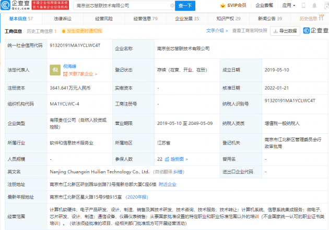Click the SVIP crown icon

(x=222, y=5)
